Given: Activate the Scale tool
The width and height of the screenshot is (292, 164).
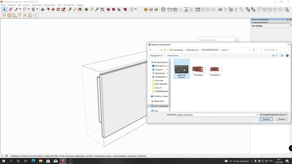Looking at the screenshot, I should click(63, 9).
